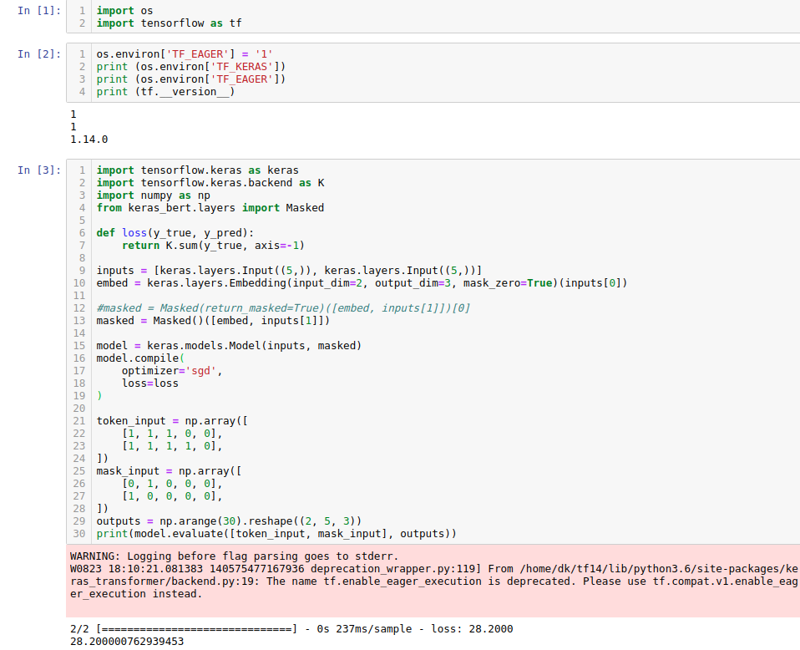Screen dimensions: 800x650
Task: Click line number 15 in cell 3
Action: [x=79, y=346]
